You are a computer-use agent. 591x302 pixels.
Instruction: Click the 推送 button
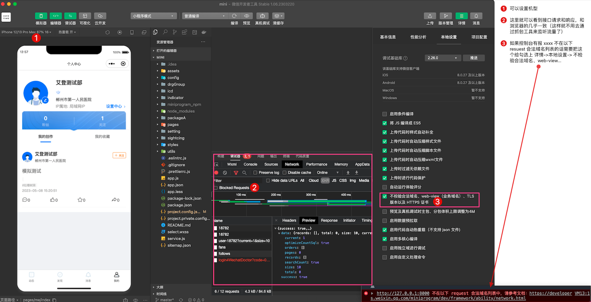474,58
